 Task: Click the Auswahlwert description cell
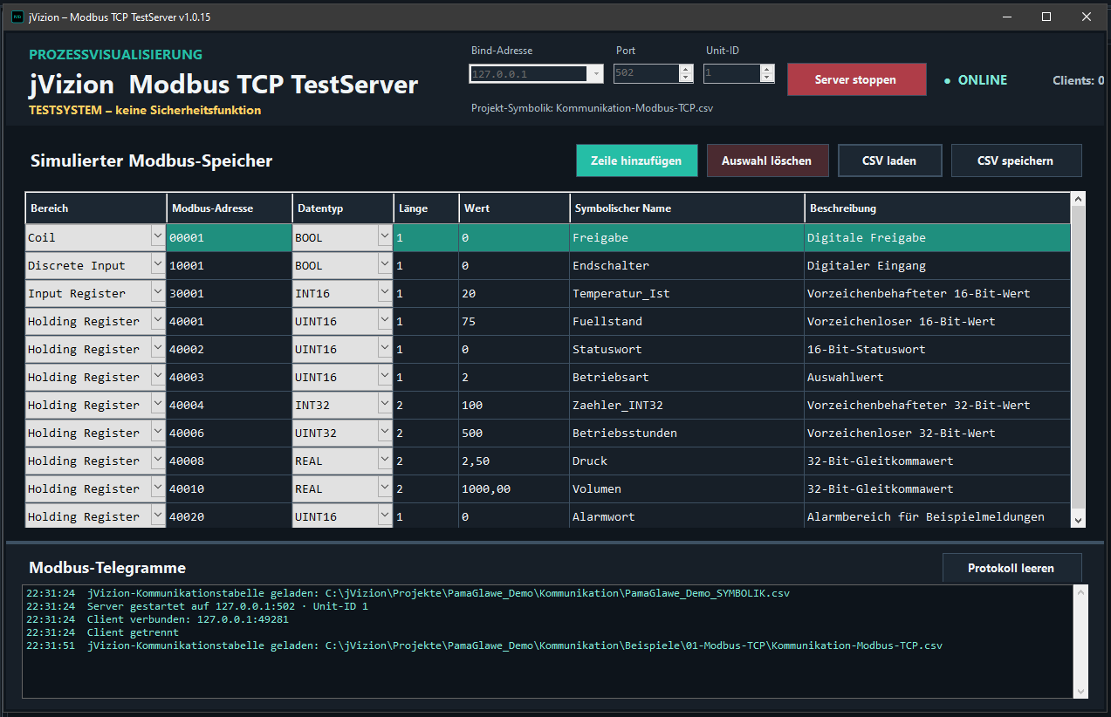(x=937, y=377)
